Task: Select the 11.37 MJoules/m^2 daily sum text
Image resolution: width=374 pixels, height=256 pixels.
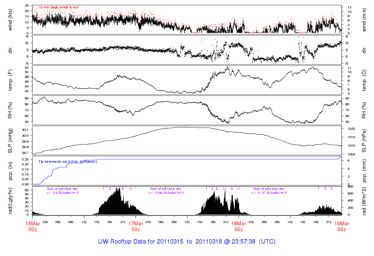Action: [270, 193]
